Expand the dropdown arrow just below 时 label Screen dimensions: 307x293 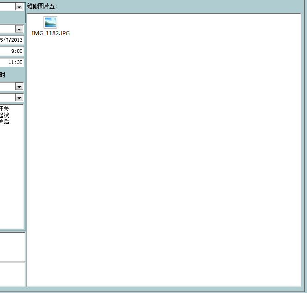(x=19, y=87)
